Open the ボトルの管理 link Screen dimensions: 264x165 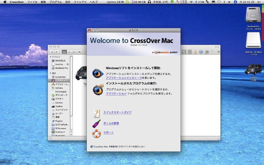point(111,123)
